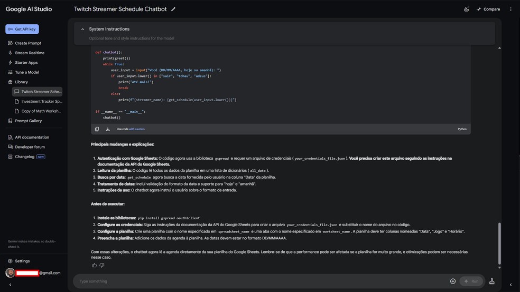Copy the code block contents

(x=97, y=129)
